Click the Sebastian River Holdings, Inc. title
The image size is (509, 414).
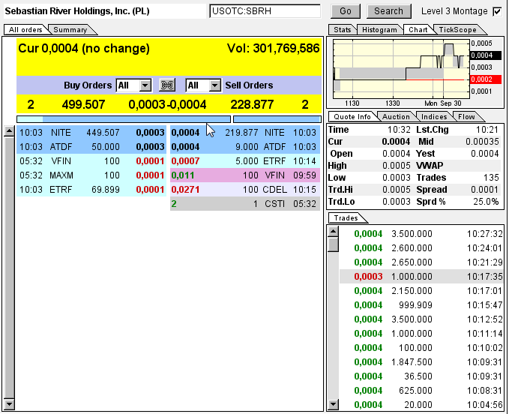[77, 11]
